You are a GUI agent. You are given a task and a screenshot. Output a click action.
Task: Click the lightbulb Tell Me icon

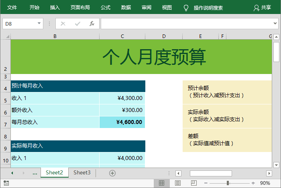click(186, 8)
